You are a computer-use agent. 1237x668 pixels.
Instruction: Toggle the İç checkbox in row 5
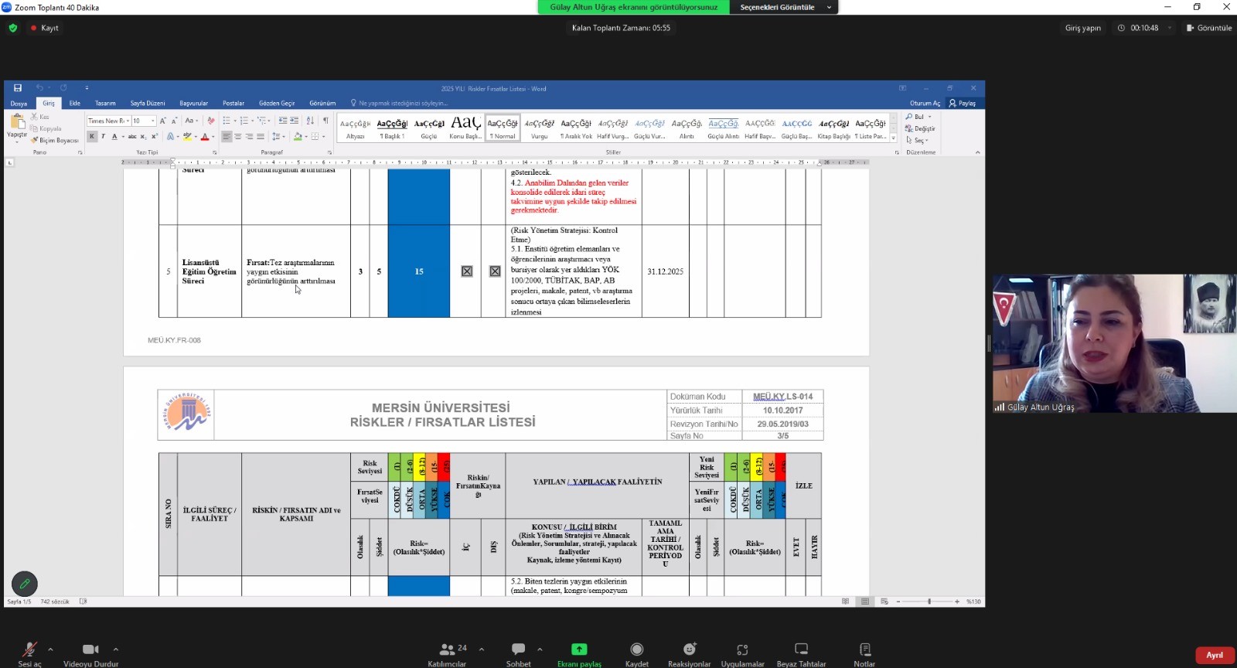coord(467,271)
